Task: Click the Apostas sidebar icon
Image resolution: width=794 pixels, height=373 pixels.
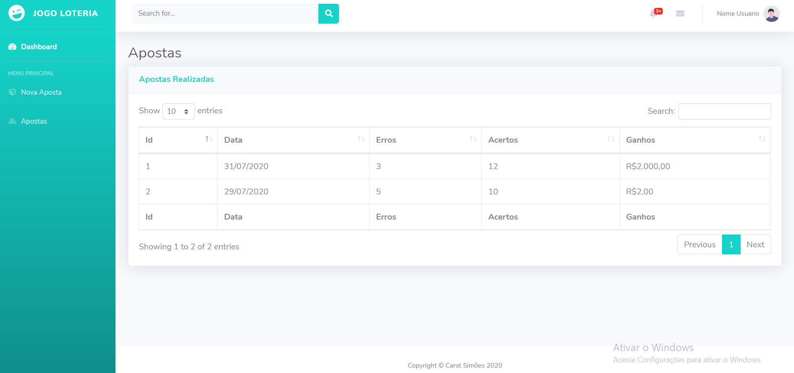Action: [12, 121]
